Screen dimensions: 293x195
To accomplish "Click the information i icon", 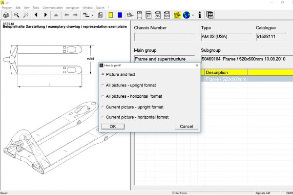I will point(200,15).
